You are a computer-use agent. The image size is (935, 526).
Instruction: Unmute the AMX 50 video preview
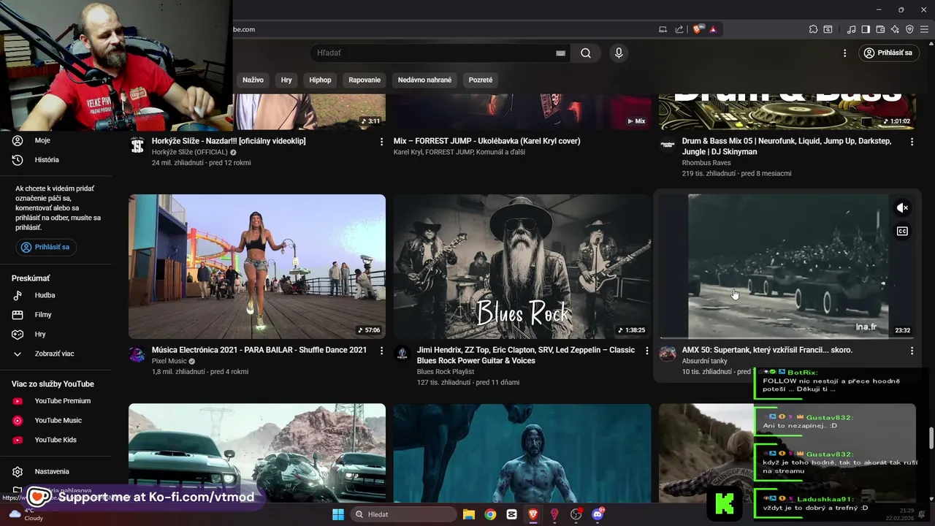tap(902, 208)
